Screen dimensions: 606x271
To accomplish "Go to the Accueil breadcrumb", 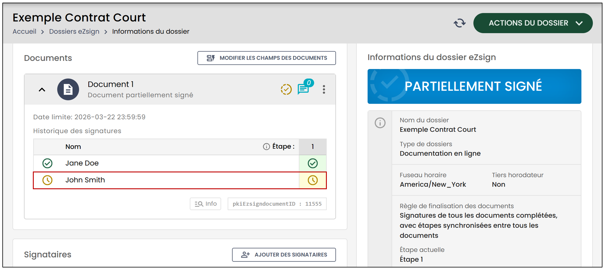I will point(24,31).
